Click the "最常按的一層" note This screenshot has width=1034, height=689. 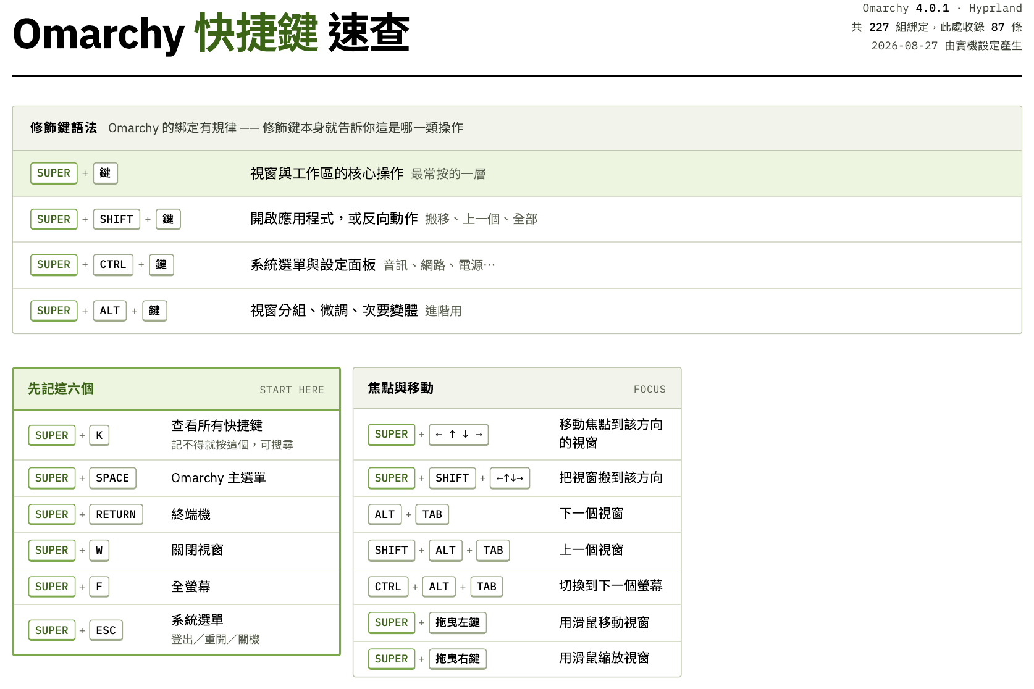click(448, 174)
